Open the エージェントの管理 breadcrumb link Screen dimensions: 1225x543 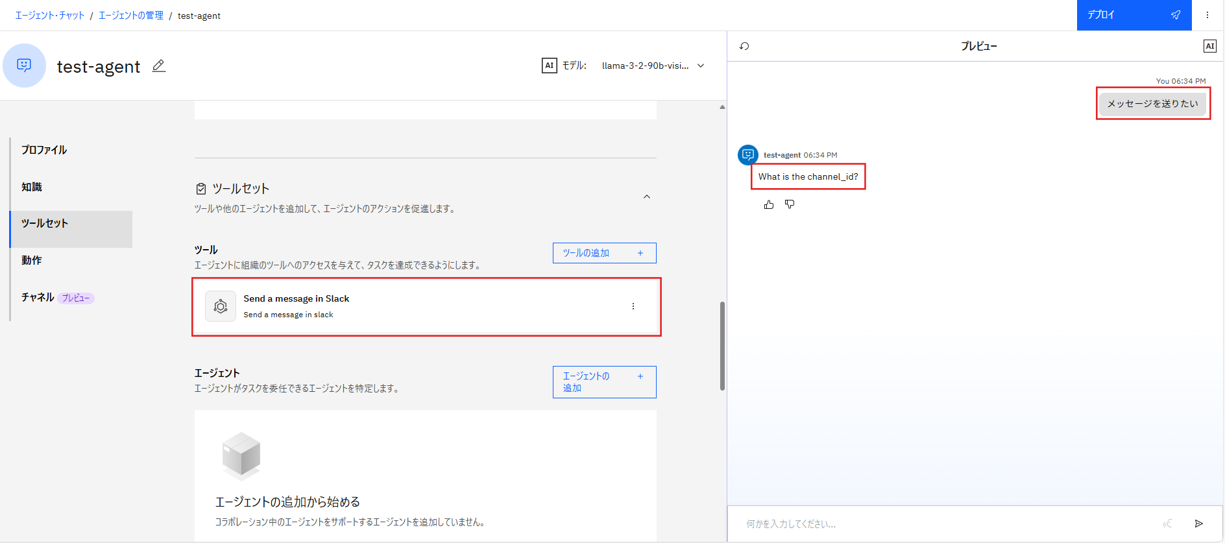[131, 16]
